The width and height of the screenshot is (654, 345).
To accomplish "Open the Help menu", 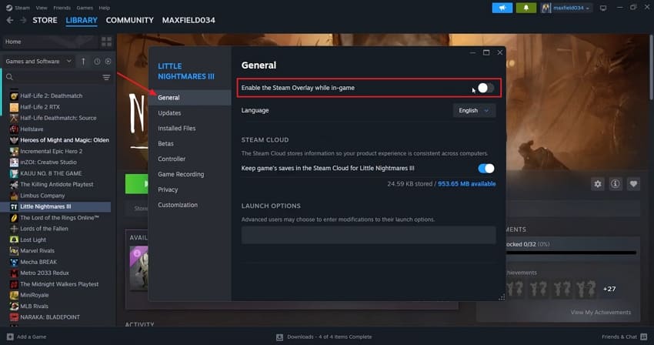I will click(105, 8).
